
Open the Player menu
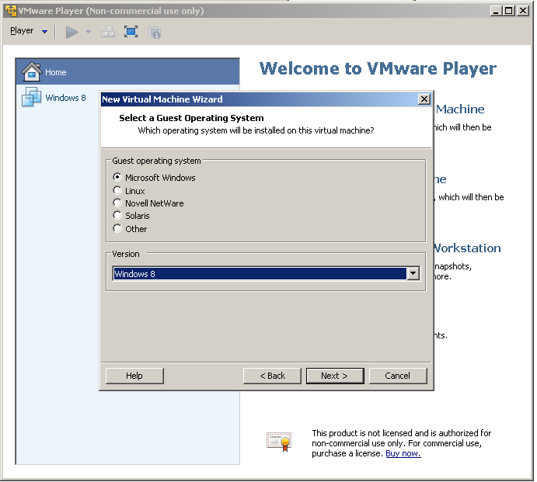click(x=22, y=31)
